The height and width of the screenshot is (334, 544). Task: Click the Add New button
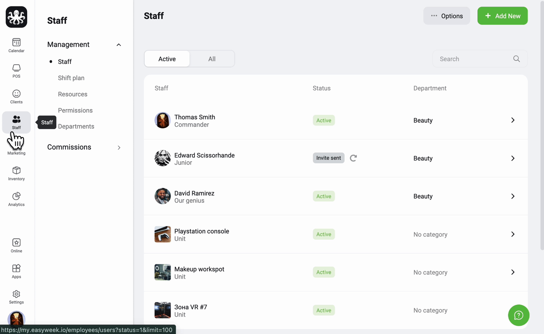502,16
